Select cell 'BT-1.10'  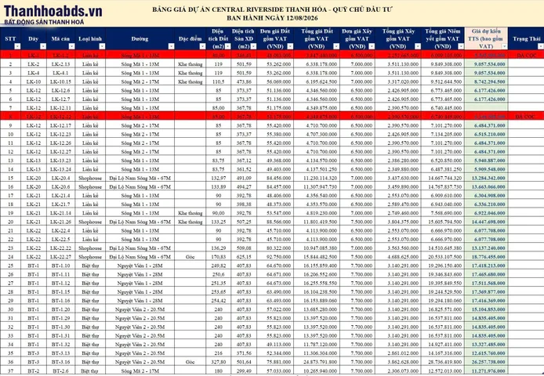(60, 266)
